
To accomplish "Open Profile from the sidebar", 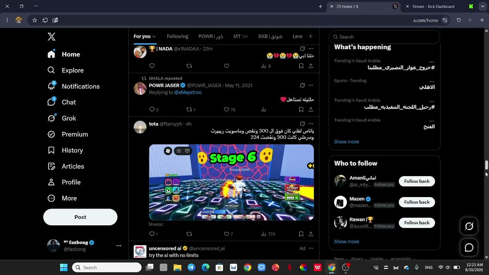I will [64, 183].
